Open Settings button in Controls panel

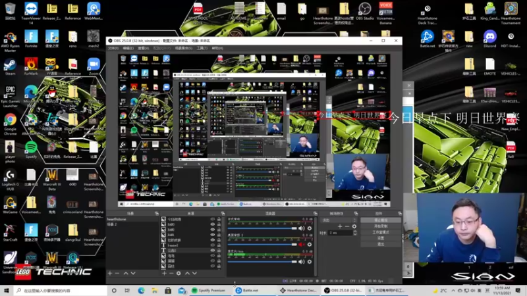pos(381,238)
